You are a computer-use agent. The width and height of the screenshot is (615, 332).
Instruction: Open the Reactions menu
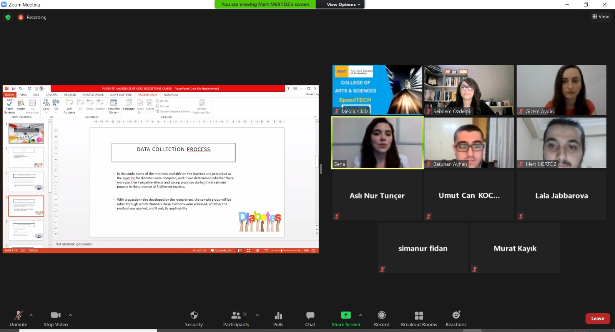[456, 319]
